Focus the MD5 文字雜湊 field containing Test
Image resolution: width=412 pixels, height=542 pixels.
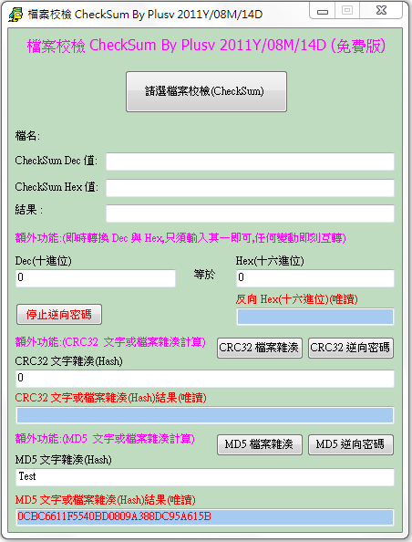(x=205, y=477)
